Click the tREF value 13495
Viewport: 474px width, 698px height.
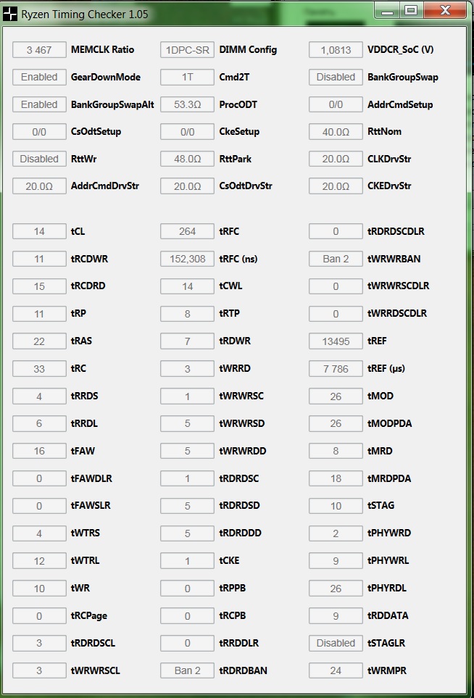pyautogui.click(x=336, y=341)
